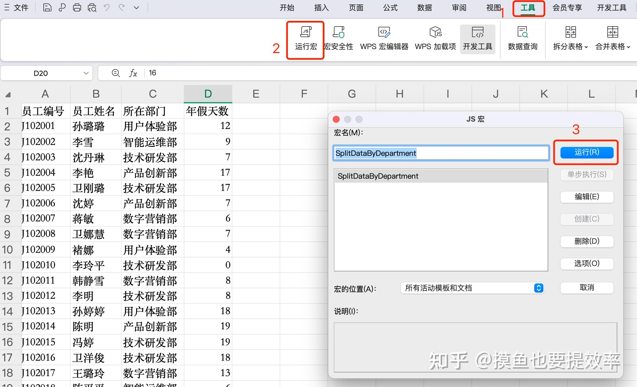Select the 开发工具 icon in toolbar
Viewport: 637px width, 387px height.
[477, 39]
